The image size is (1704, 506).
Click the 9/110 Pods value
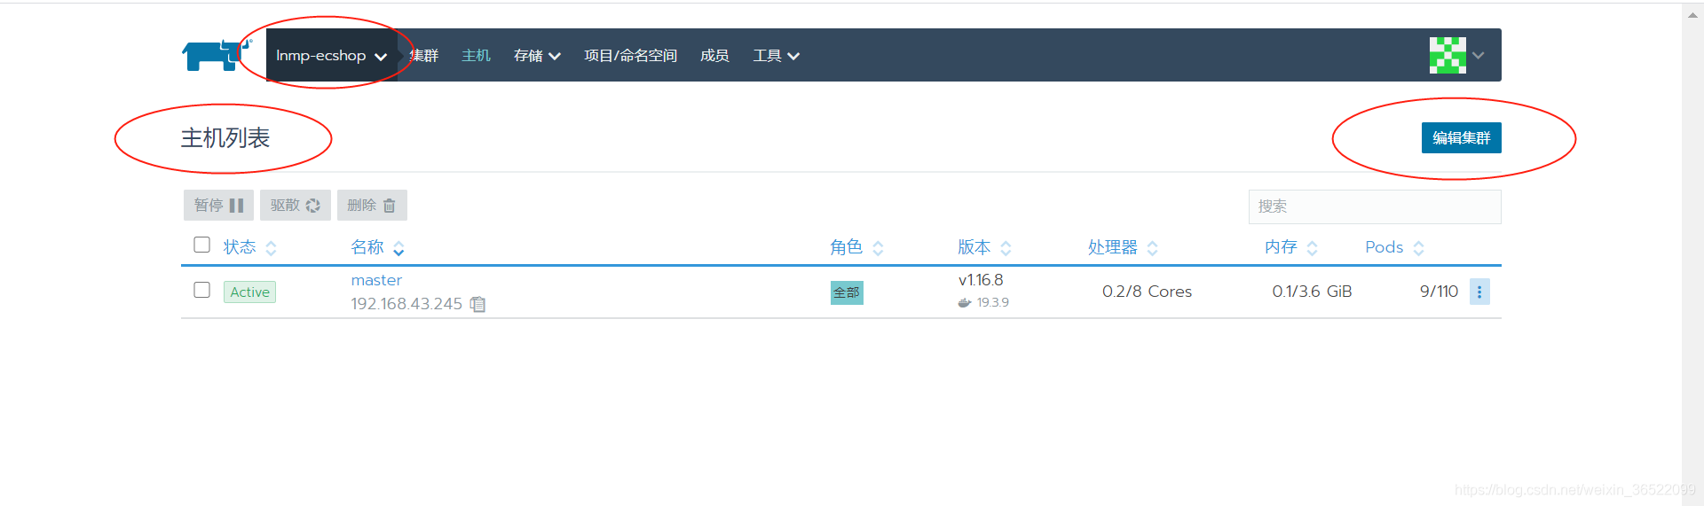point(1439,292)
